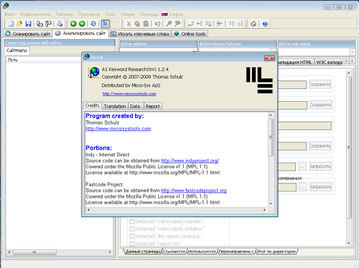
Task: Toggle 'meta robots noindex' checkbox
Action: coord(132,221)
